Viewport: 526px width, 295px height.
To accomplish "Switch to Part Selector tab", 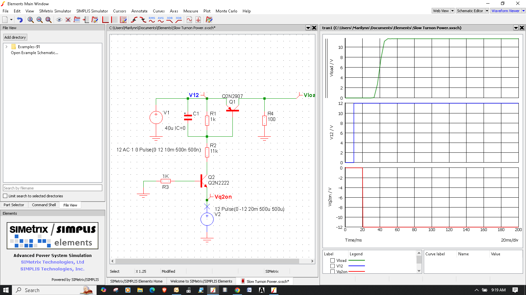I will click(14, 205).
